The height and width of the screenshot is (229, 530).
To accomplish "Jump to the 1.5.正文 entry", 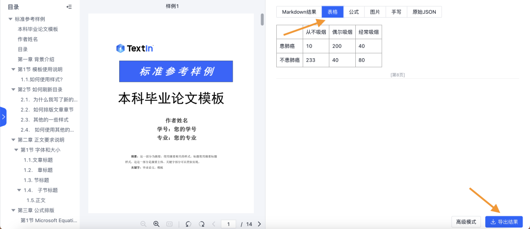I will [36, 200].
